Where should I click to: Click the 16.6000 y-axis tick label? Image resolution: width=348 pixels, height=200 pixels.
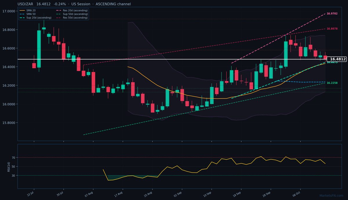click(x=10, y=48)
